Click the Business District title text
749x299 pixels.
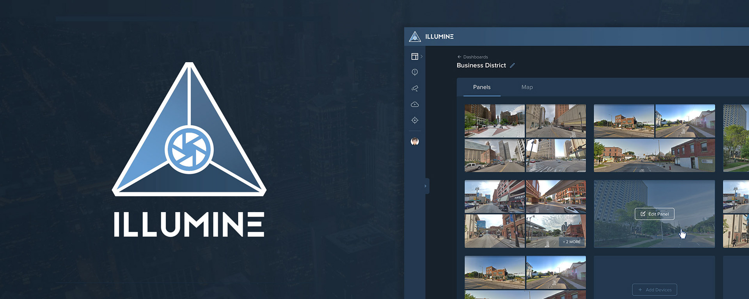(481, 65)
